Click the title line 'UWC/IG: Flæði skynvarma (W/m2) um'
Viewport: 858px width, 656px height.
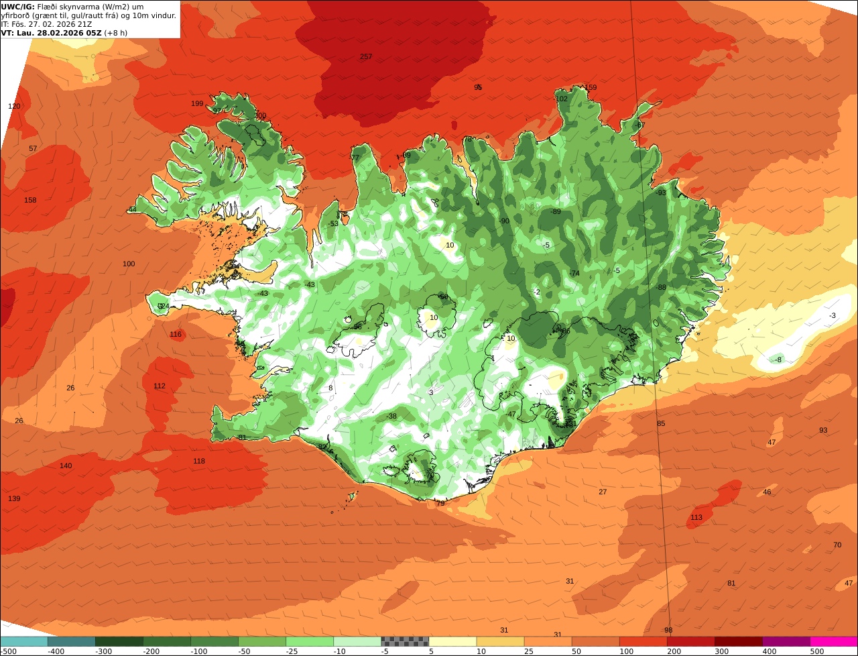72,6
